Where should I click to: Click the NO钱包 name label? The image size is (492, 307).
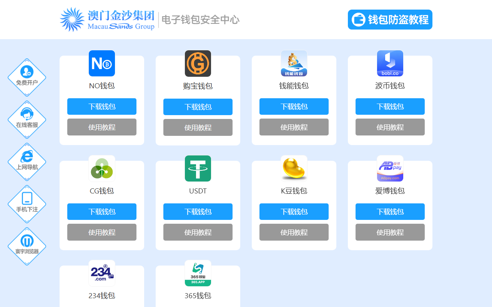pyautogui.click(x=102, y=86)
